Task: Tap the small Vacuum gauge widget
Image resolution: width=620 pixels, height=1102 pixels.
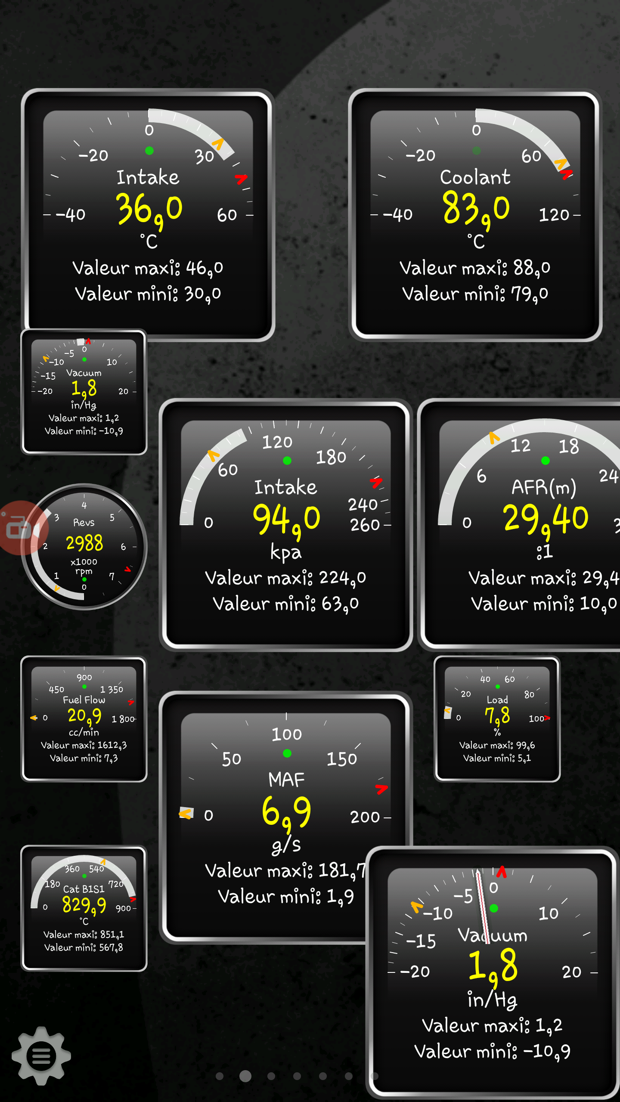Action: click(x=84, y=392)
